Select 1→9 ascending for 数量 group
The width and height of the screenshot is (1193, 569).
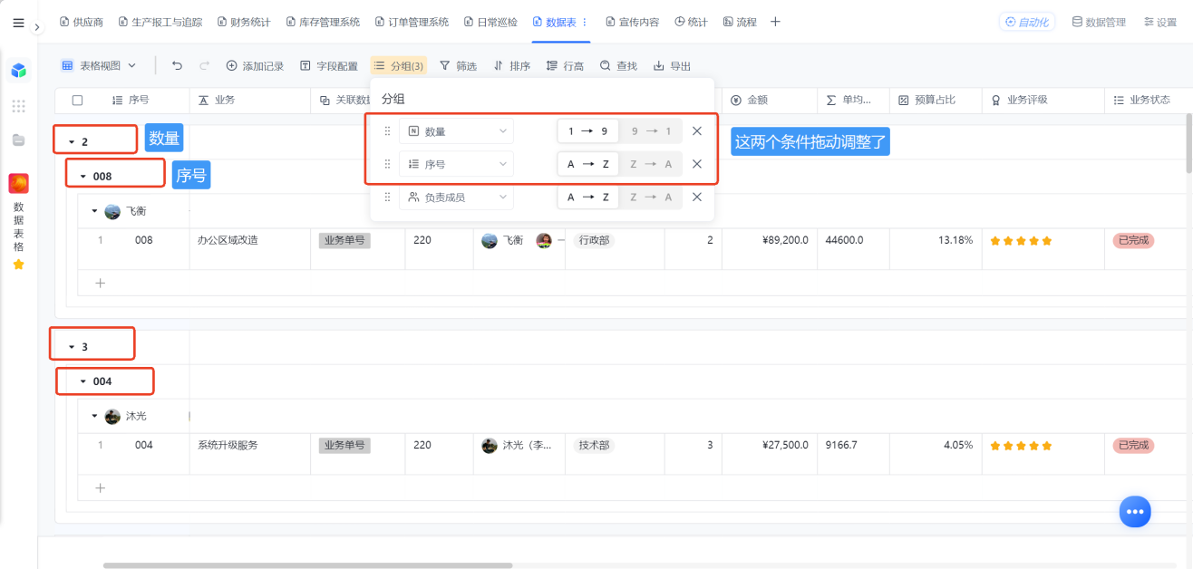coord(587,131)
